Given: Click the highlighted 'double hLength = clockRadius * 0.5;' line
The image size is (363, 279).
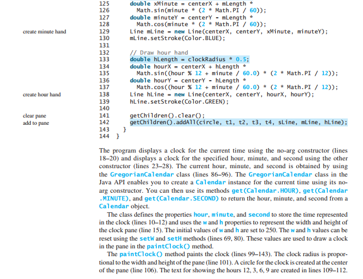Looking at the screenshot, I should tap(189, 60).
